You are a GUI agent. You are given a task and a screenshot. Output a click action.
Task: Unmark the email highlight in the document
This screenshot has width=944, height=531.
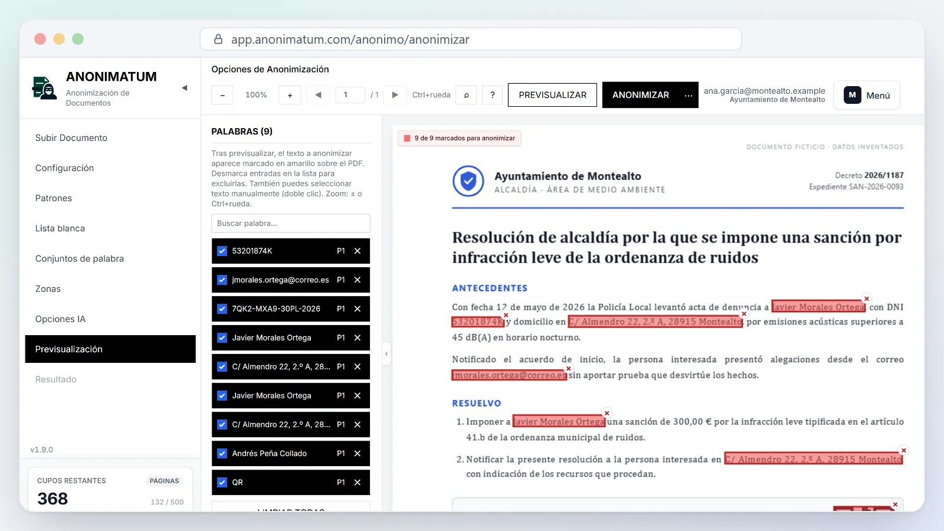point(569,369)
